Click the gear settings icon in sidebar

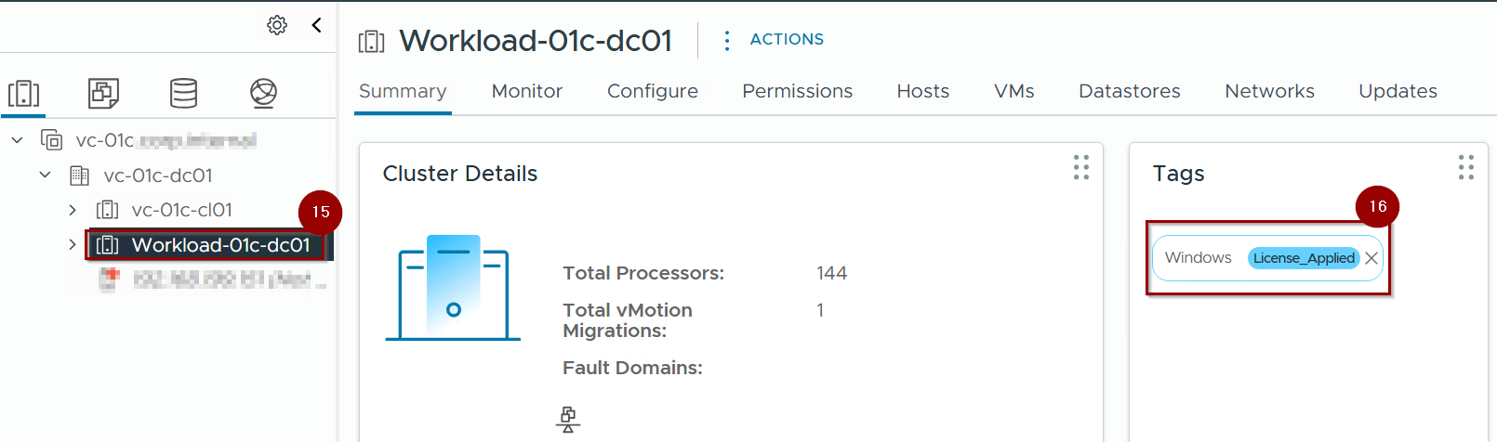pyautogui.click(x=277, y=25)
